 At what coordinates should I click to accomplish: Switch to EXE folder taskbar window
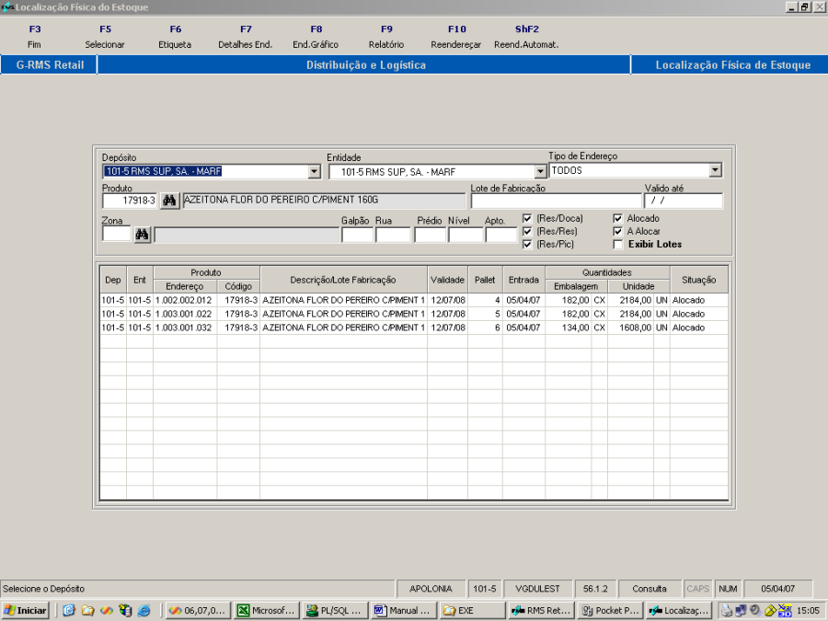472,611
